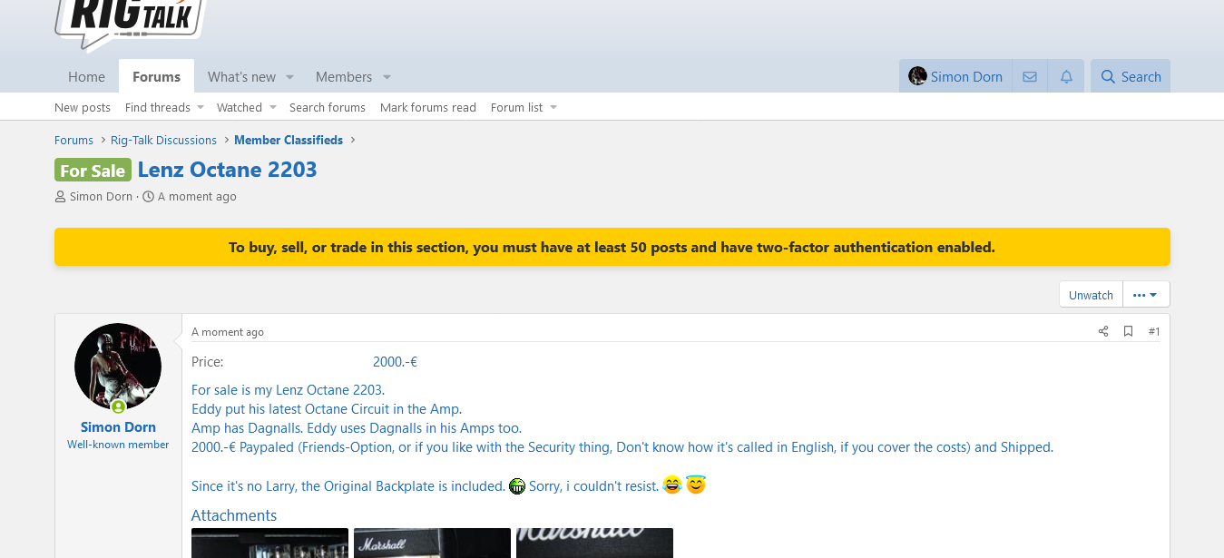Expand the What's new dropdown arrow
The image size is (1224, 558).
[x=289, y=77]
